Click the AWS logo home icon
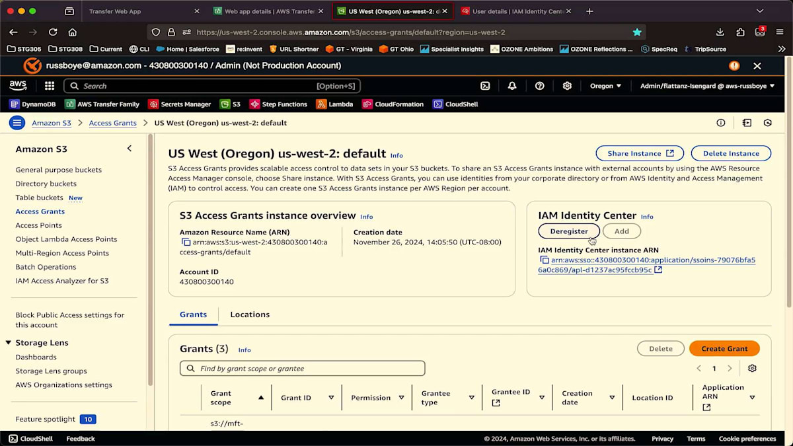Screen dimensions: 793x446 coord(18,86)
